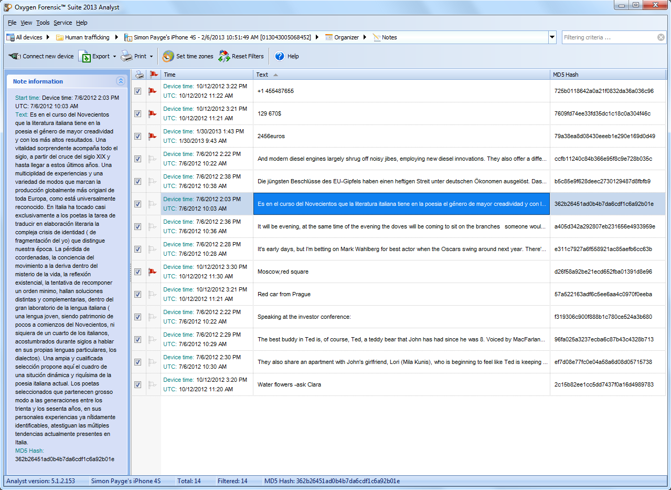Collapse the Note information panel
Image resolution: width=671 pixels, height=490 pixels.
(x=121, y=81)
